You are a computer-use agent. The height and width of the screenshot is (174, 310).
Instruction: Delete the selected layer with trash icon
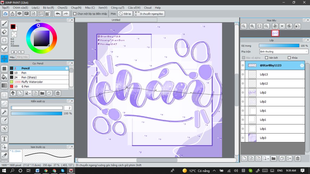pyautogui.click(x=298, y=158)
